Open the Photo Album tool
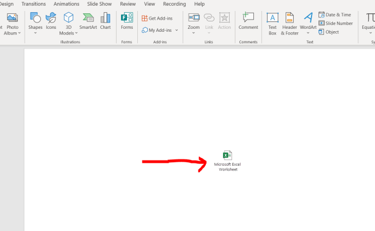Image resolution: width=375 pixels, height=231 pixels. 12,24
